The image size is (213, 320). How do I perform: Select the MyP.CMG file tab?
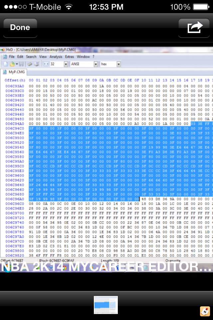point(15,72)
